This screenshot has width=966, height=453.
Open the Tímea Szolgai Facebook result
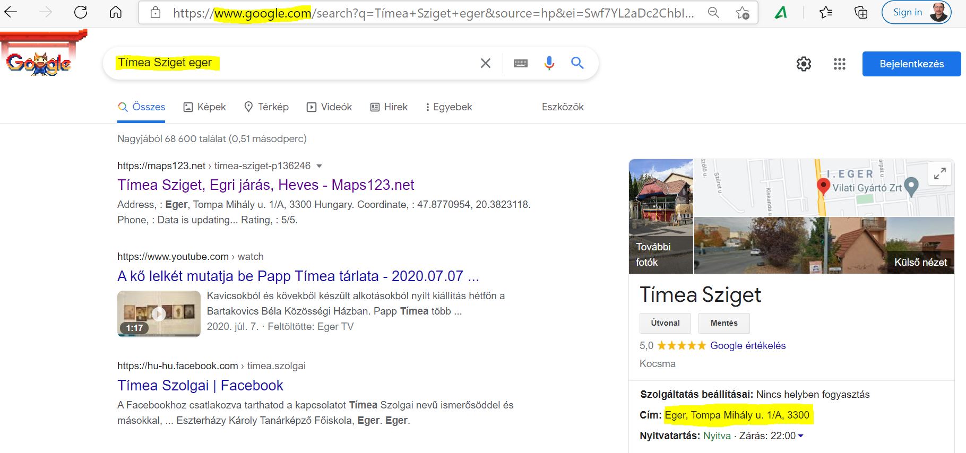click(200, 386)
